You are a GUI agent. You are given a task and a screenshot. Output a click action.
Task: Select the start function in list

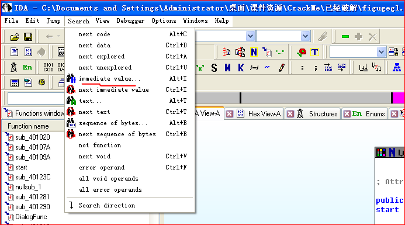21,167
